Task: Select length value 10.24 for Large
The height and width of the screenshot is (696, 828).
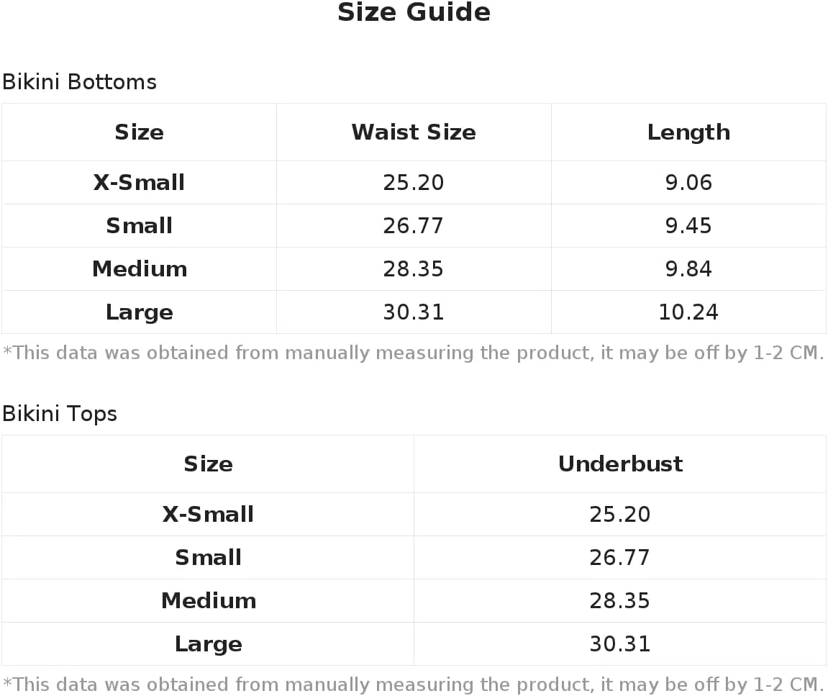Action: click(x=688, y=312)
